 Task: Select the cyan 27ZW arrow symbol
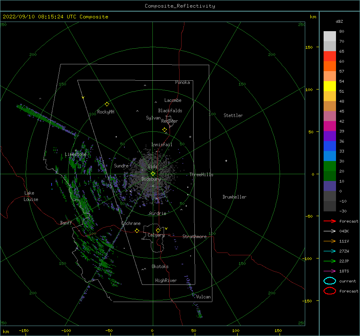pos(330,251)
